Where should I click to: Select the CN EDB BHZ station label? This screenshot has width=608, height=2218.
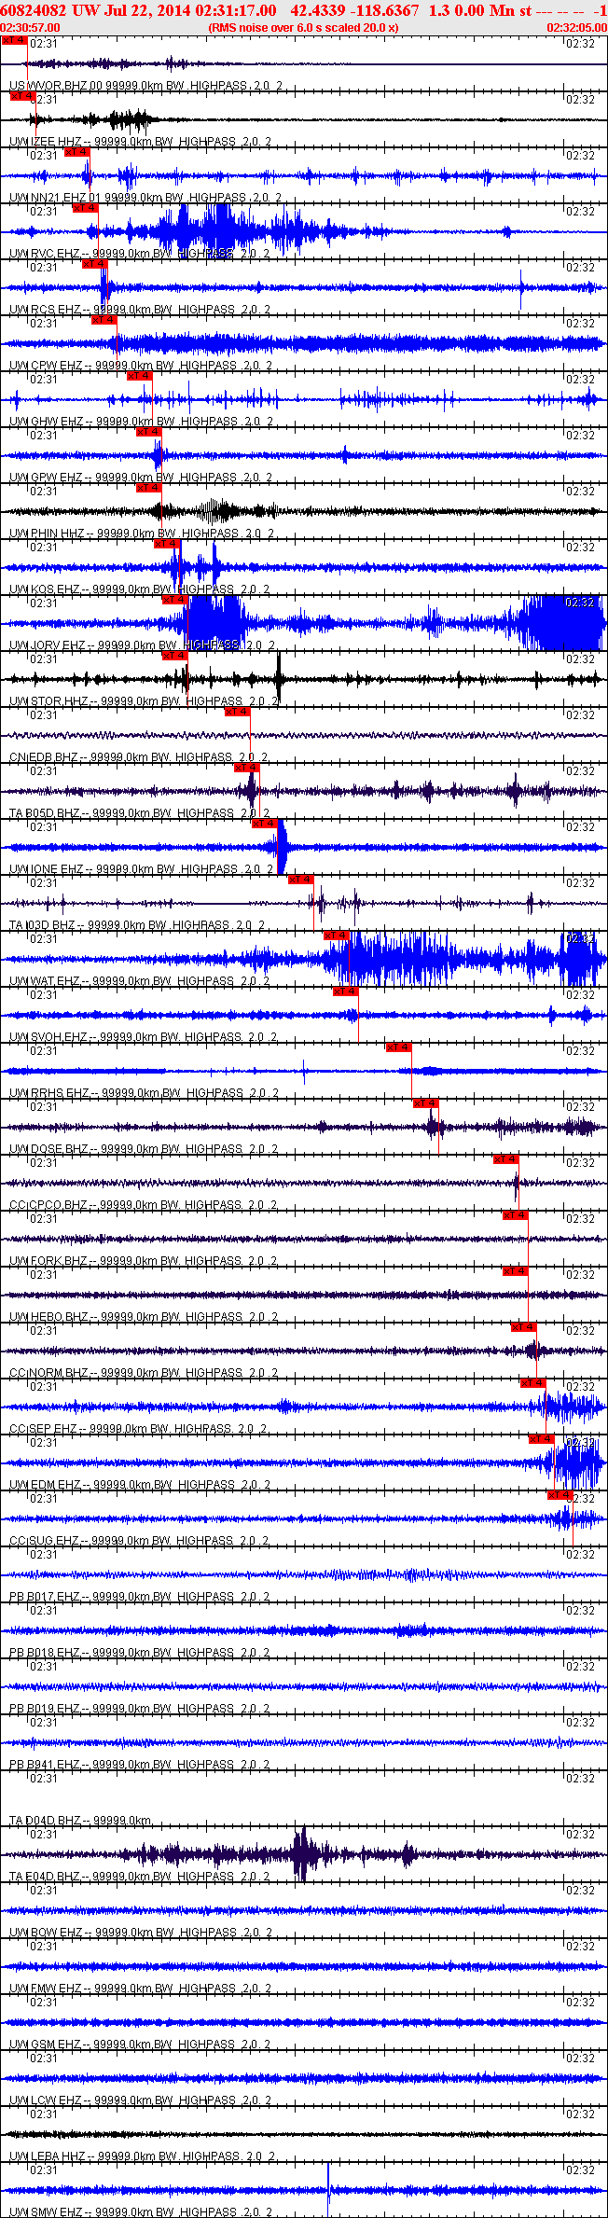[139, 757]
